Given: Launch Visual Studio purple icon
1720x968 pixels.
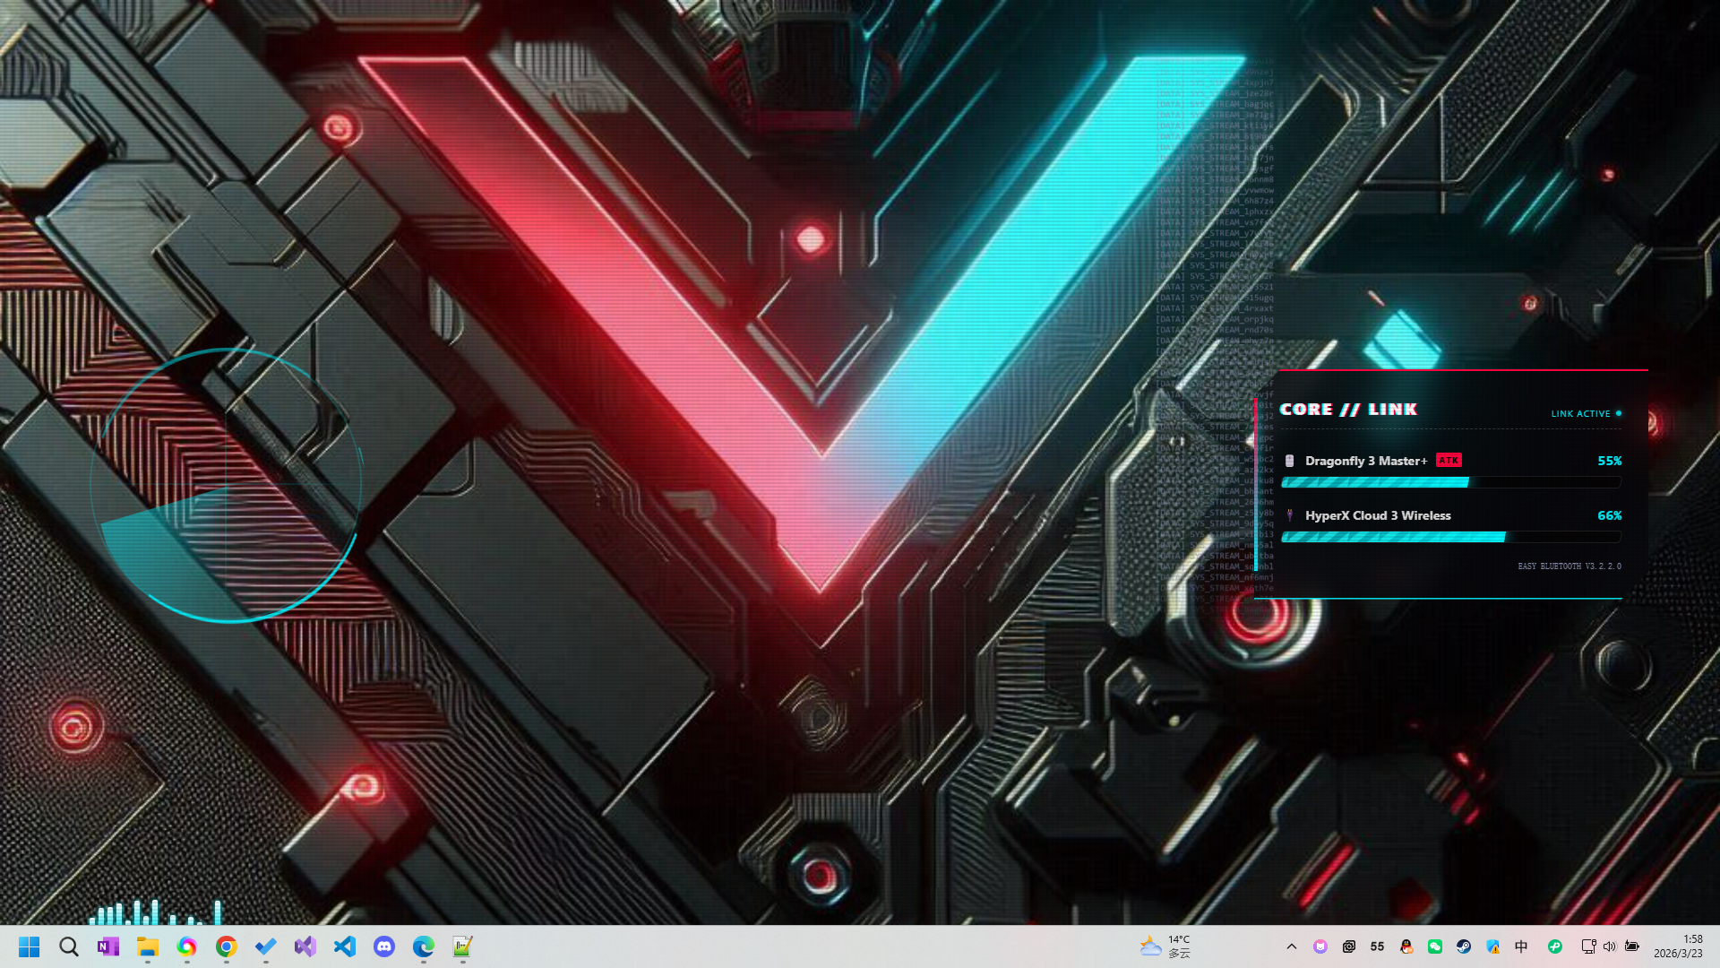Looking at the screenshot, I should 305,946.
